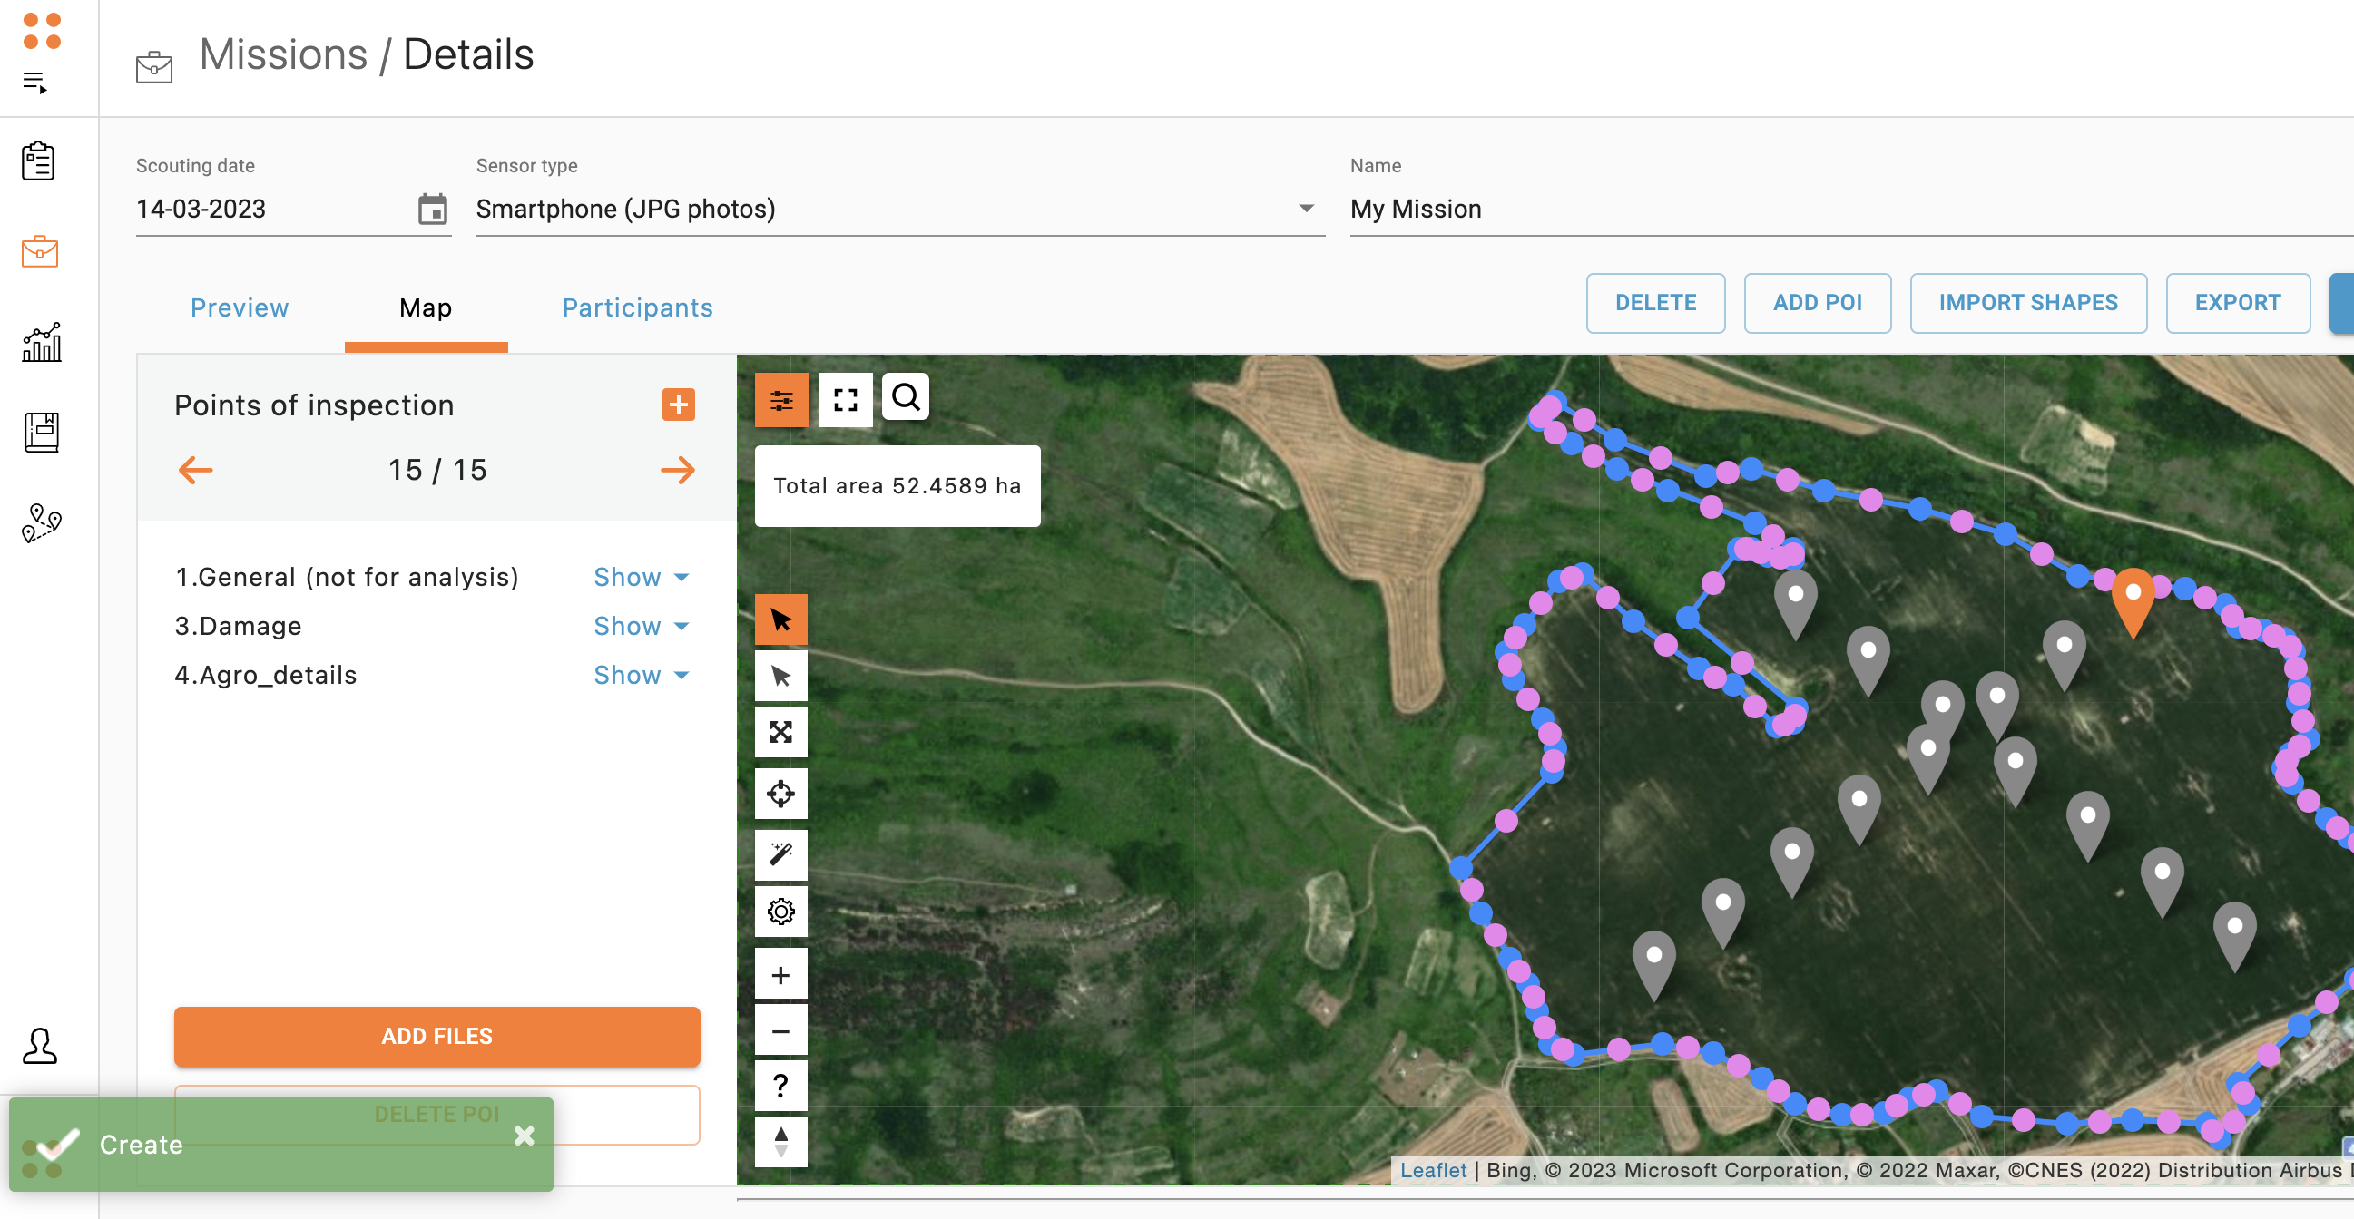Expand Show for Damage section
The image size is (2354, 1219).
pyautogui.click(x=640, y=627)
